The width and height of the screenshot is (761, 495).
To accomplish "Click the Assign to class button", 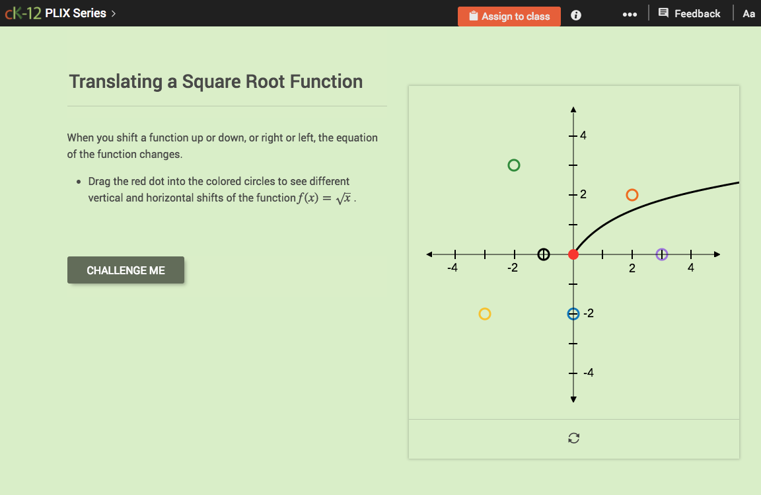I will [x=509, y=16].
